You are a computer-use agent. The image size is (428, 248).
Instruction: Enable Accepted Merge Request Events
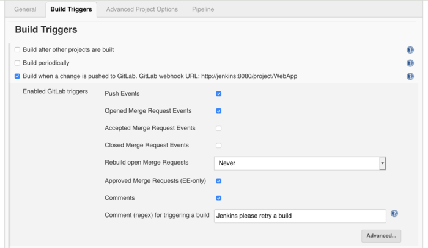(219, 128)
